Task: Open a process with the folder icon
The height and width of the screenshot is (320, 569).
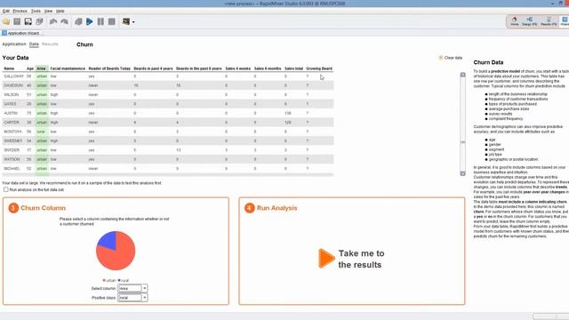Action: (6, 21)
